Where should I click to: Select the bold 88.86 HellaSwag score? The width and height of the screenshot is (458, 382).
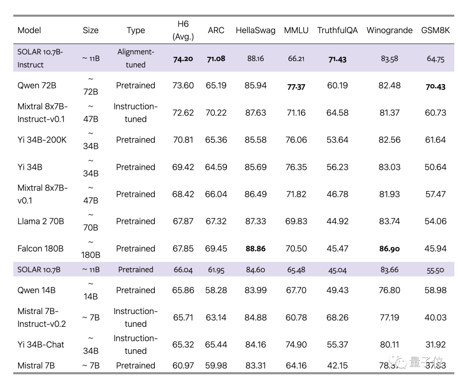pos(256,248)
